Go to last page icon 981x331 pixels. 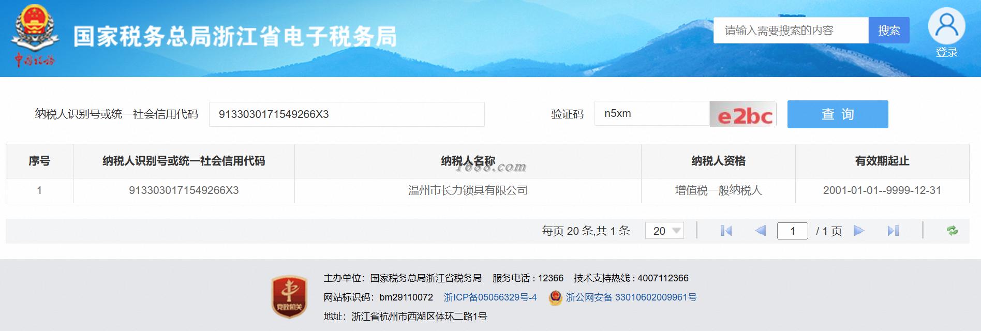893,231
